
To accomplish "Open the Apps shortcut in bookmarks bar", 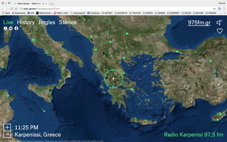I will pyautogui.click(x=6, y=13).
